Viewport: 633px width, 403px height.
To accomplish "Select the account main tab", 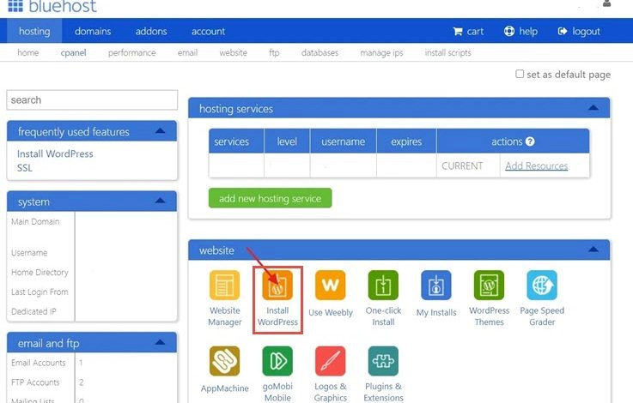I will (x=208, y=31).
